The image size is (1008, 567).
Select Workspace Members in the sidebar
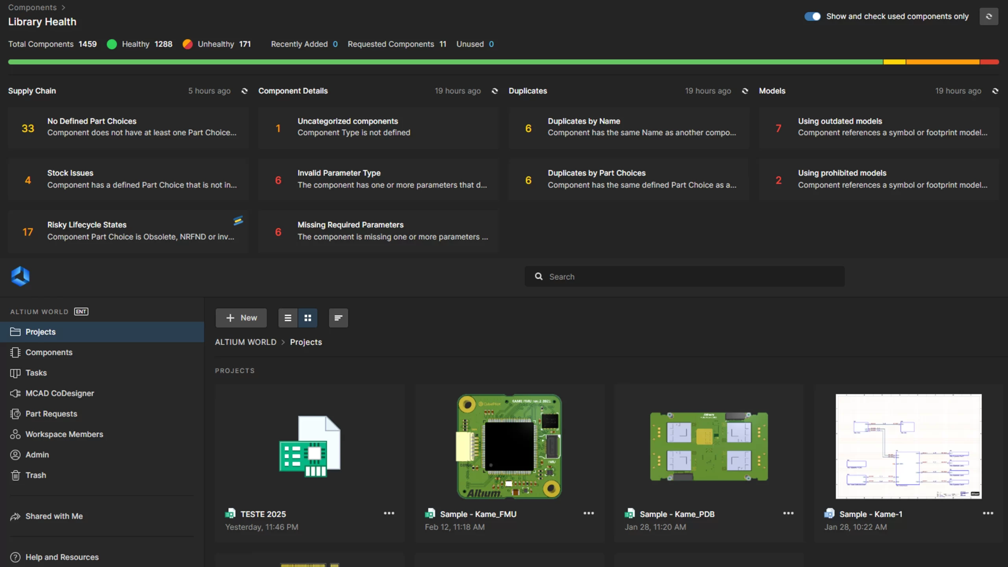click(102, 434)
